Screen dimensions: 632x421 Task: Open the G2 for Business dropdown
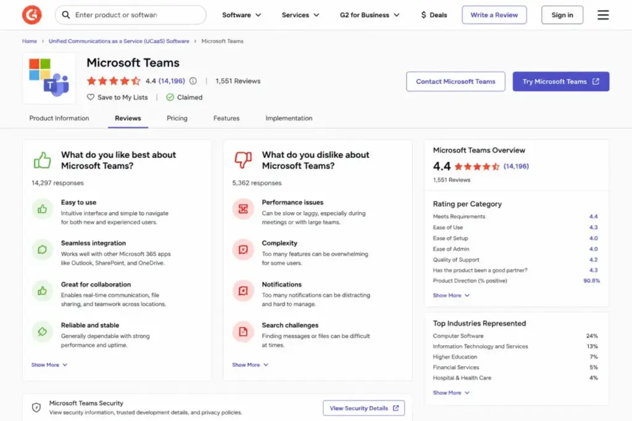click(x=370, y=15)
